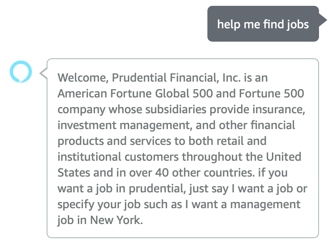Select the 'help me find jobs' bubble
This screenshot has width=334, height=244.
(x=263, y=24)
